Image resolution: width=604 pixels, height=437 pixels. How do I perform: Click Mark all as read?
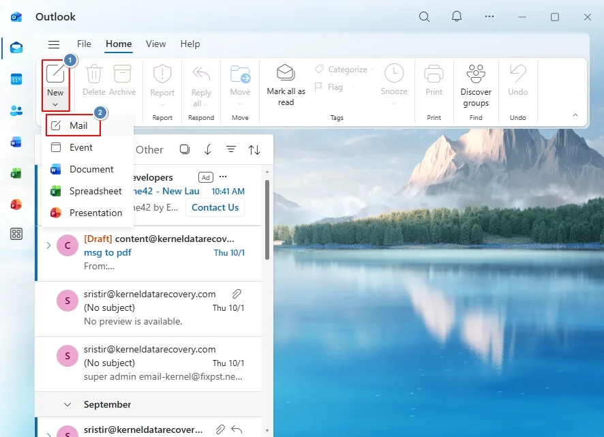click(286, 85)
